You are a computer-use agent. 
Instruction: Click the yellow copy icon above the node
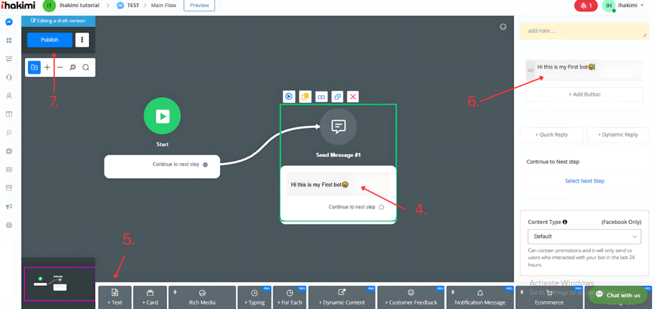305,97
